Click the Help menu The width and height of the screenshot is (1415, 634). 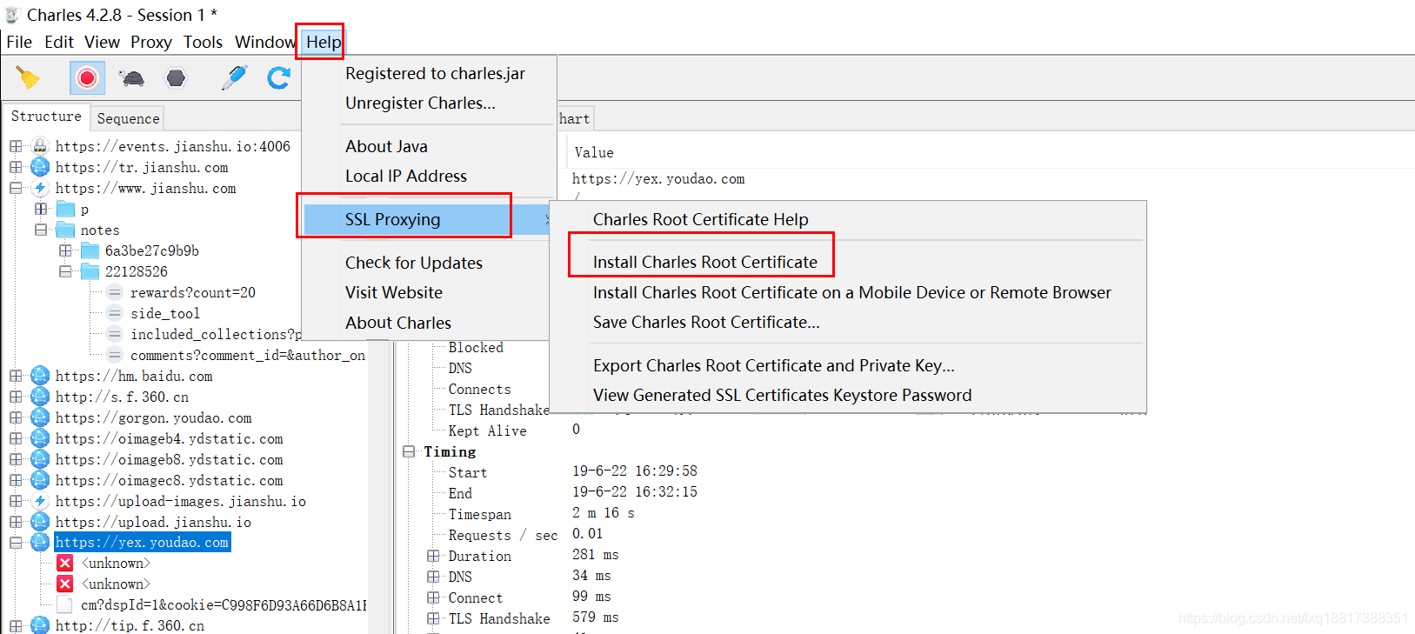coord(324,42)
